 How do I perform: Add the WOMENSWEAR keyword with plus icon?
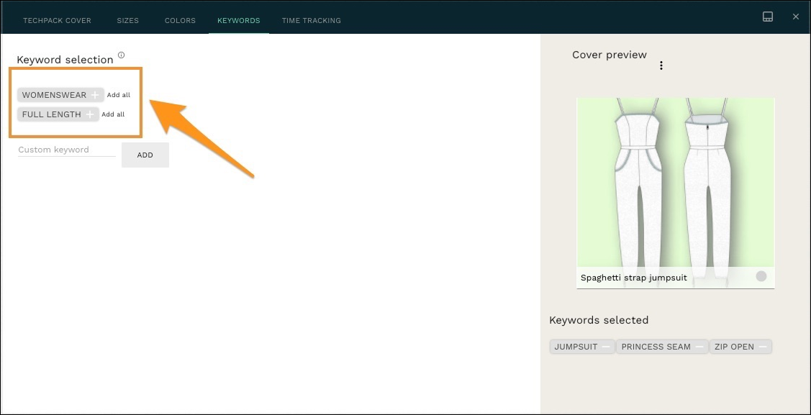click(x=95, y=95)
